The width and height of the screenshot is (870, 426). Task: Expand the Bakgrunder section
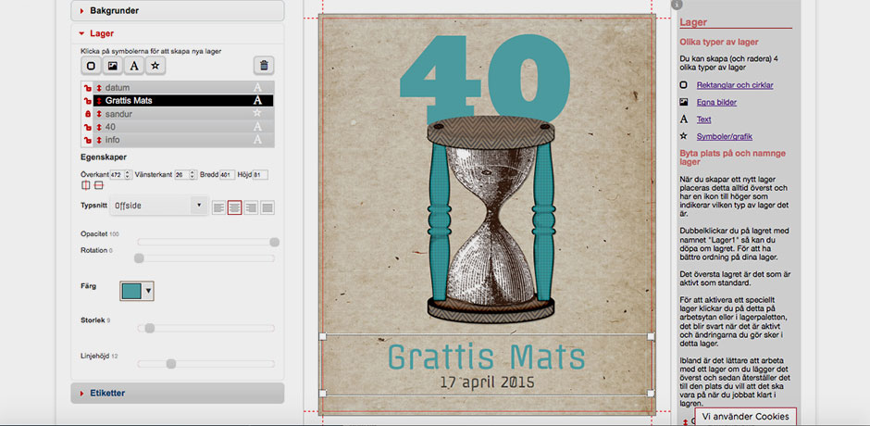(x=178, y=10)
